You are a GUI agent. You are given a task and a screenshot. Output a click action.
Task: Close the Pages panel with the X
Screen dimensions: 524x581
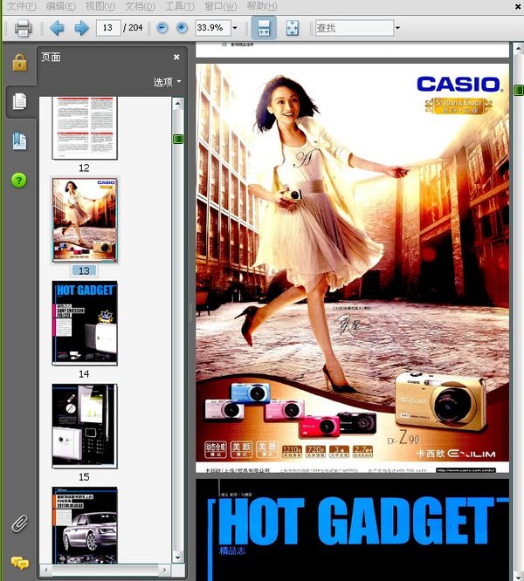pyautogui.click(x=176, y=57)
